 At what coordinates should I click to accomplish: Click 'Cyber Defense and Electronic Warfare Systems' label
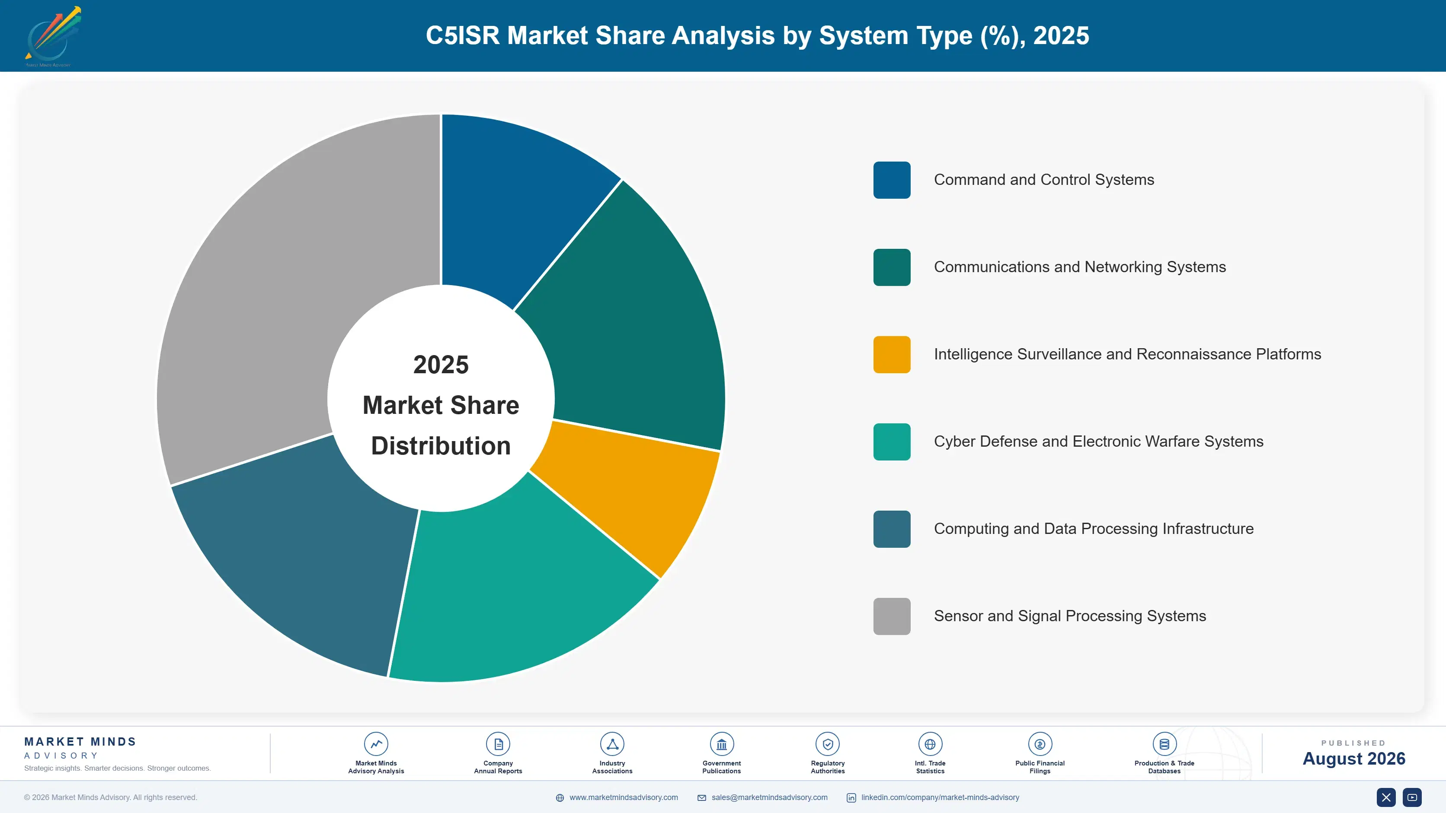click(x=1098, y=442)
